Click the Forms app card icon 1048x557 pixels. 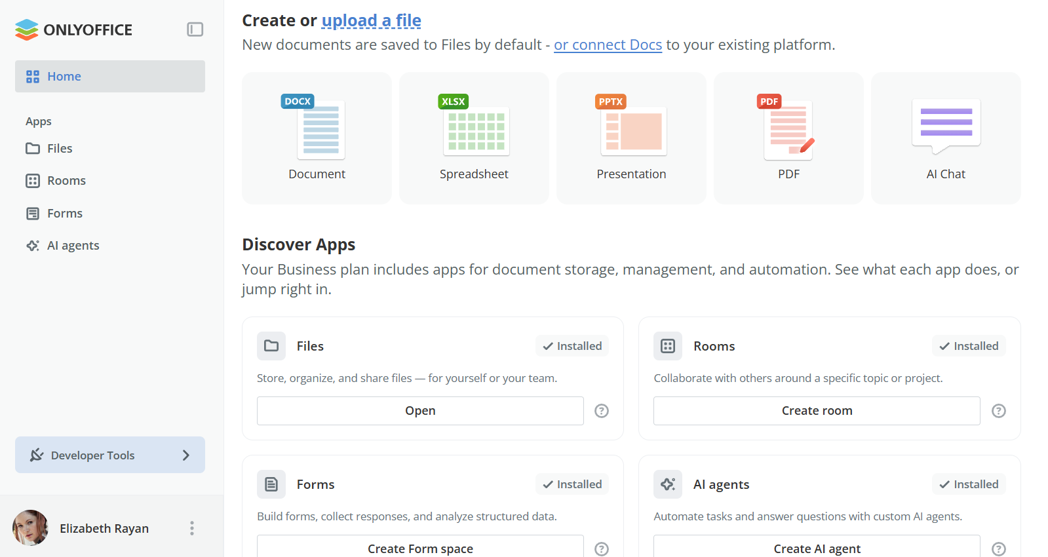click(271, 484)
